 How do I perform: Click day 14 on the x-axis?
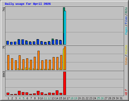[x=57, y=98]
